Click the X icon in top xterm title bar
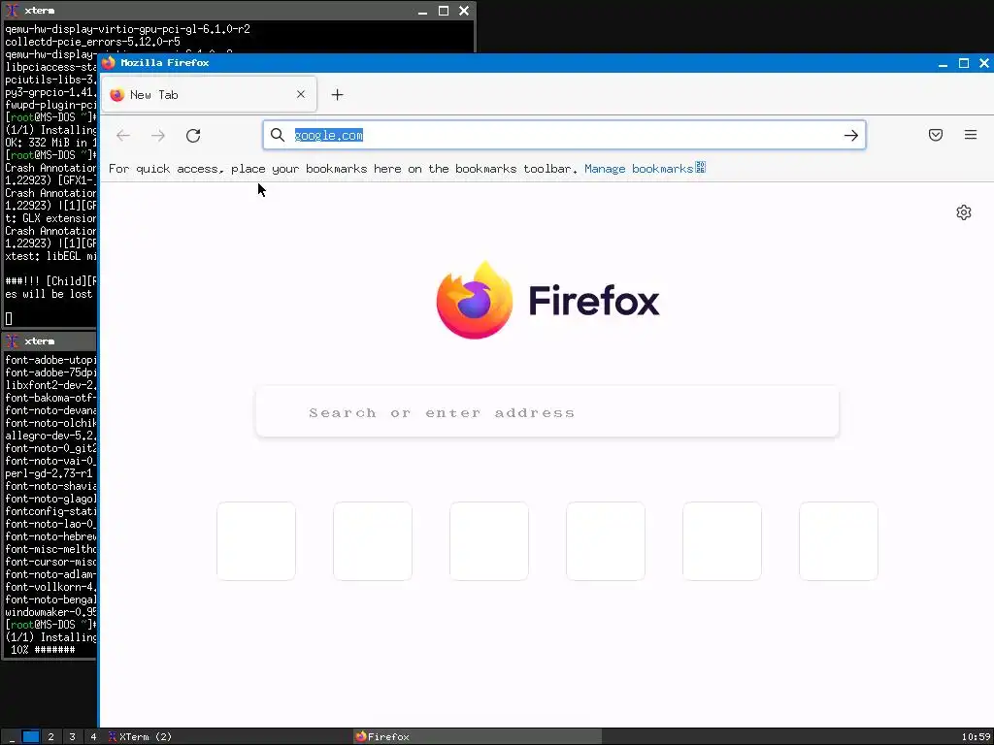Screen dimensions: 994x745 12,11
